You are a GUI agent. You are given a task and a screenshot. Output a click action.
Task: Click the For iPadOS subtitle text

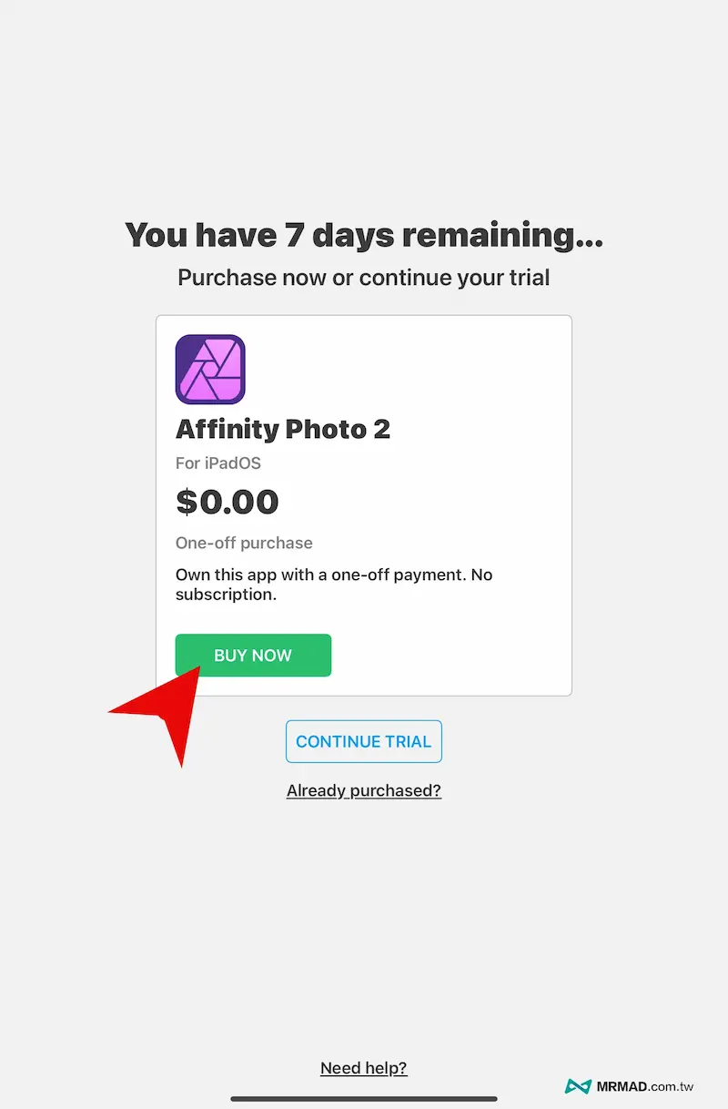tap(218, 463)
